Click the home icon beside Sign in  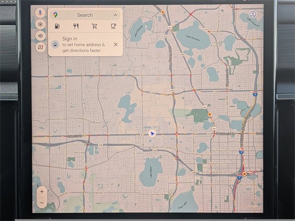click(55, 45)
